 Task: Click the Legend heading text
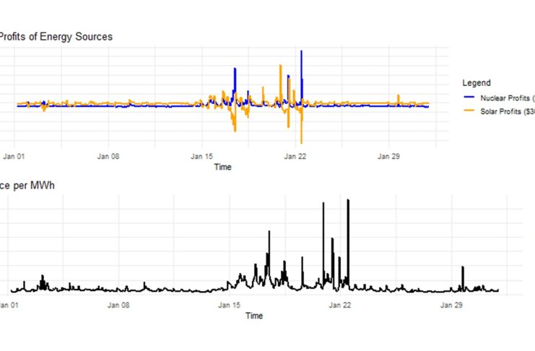[477, 83]
